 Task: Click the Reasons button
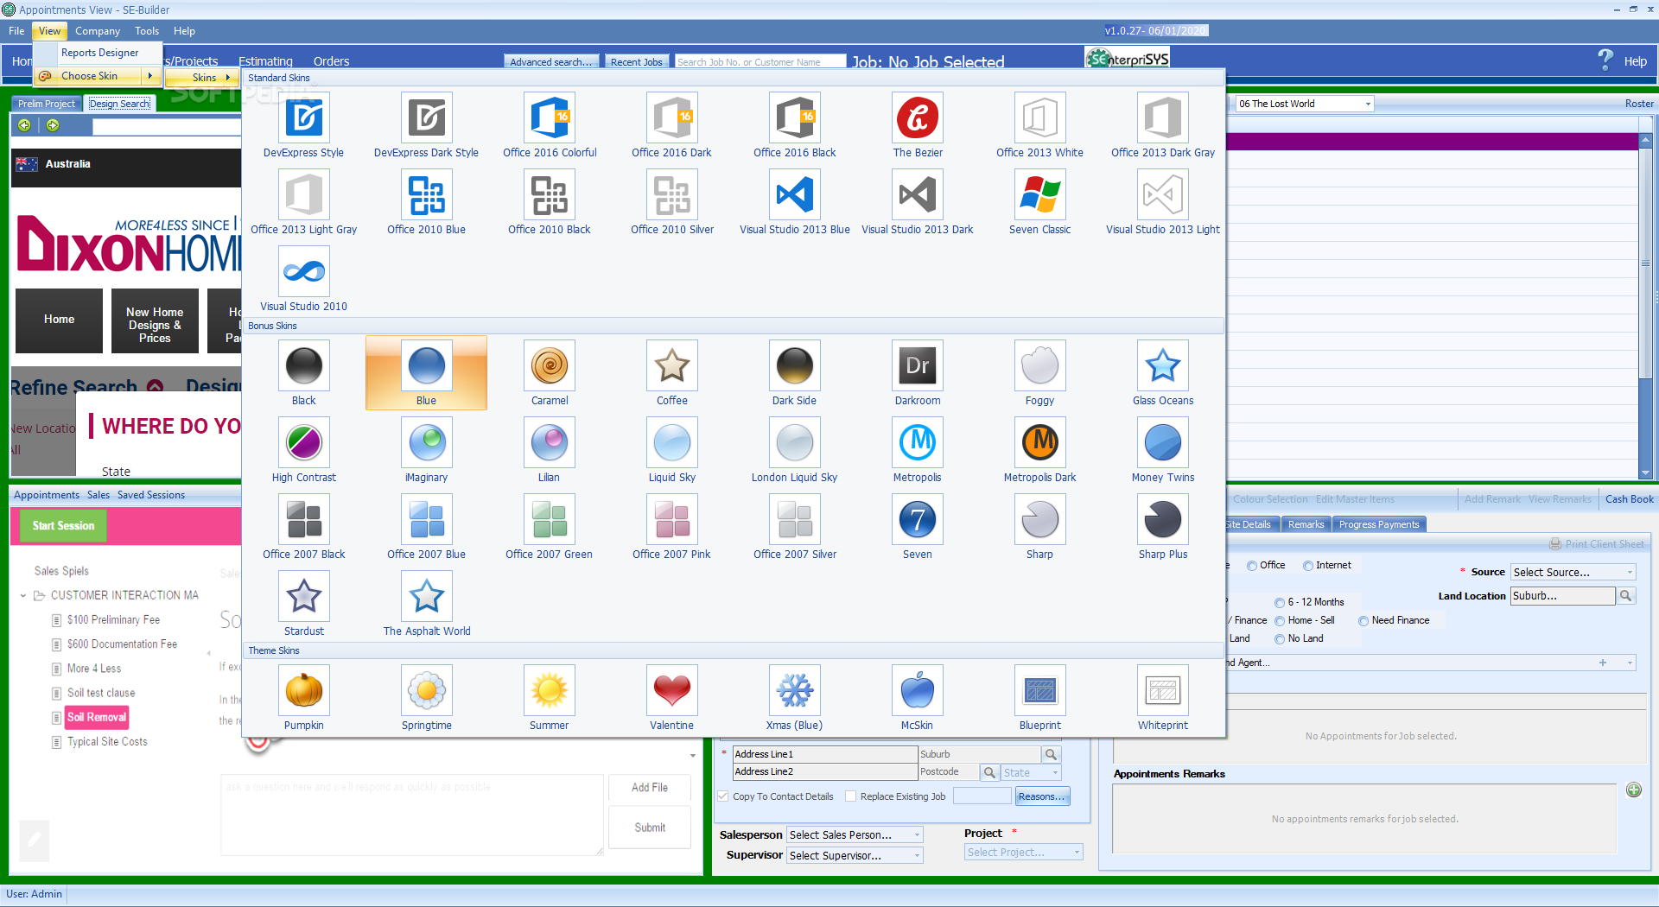[x=1042, y=796]
